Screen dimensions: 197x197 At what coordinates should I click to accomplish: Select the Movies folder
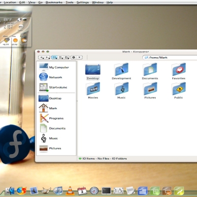pyautogui.click(x=93, y=91)
